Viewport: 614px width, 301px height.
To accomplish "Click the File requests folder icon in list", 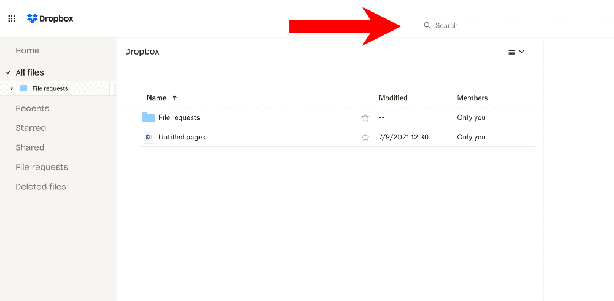I will [149, 117].
